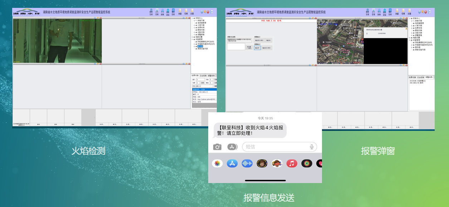This screenshot has height=207, width=449.
Task: Tap the microphone icon in the 短信 field
Action: (312, 147)
